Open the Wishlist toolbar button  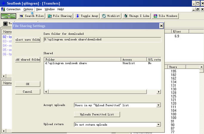pos(111,16)
